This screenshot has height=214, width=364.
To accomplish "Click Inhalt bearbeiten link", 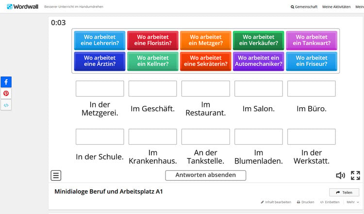I will tap(276, 202).
